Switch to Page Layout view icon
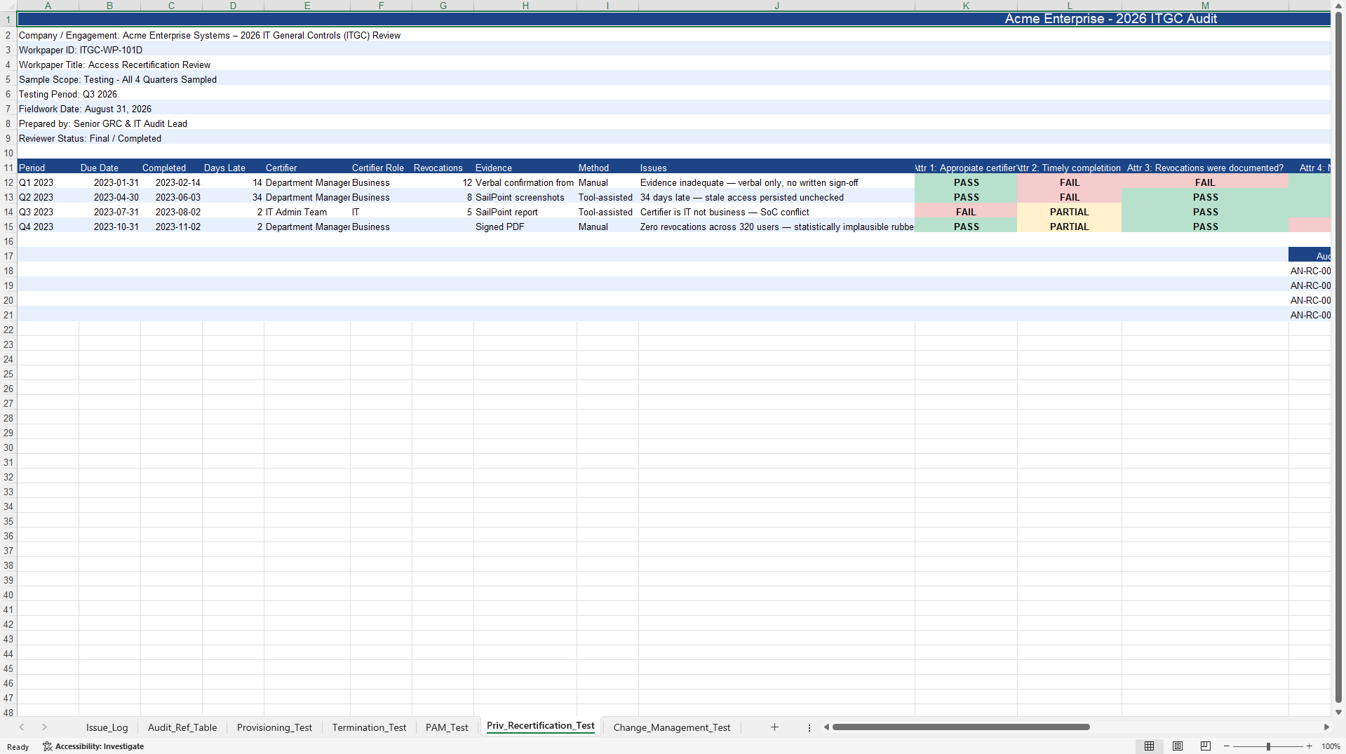This screenshot has height=754, width=1346. (1178, 746)
